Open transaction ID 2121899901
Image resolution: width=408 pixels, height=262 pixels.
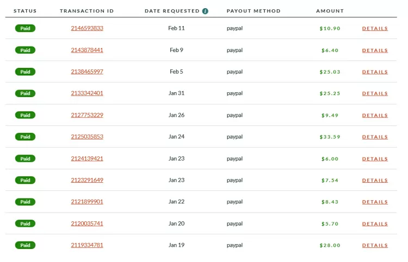87,202
